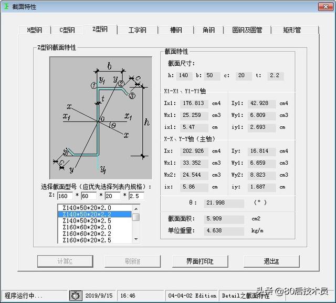The height and width of the screenshot is (303, 336).
Task: Click the list scroll up arrow
Action: click(136, 208)
